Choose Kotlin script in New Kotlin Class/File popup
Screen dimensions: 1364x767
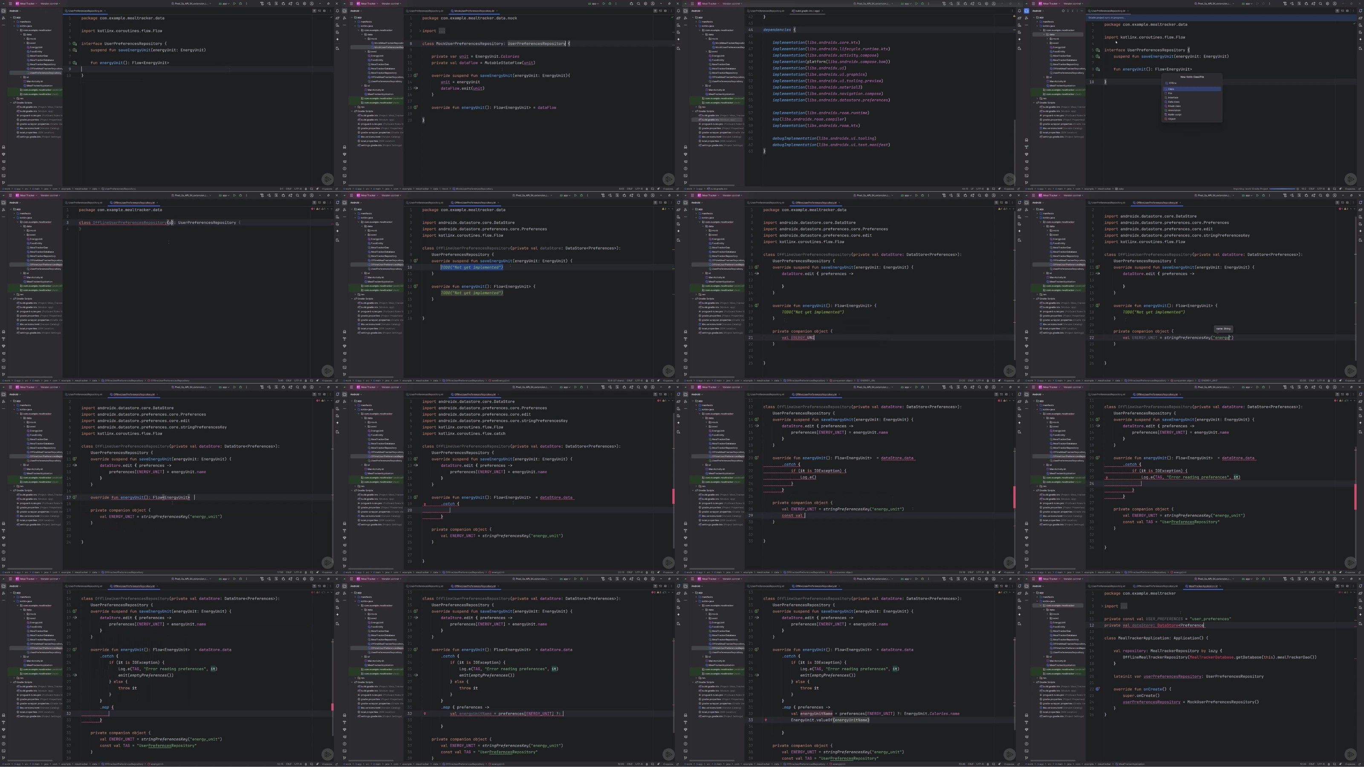(1192, 115)
